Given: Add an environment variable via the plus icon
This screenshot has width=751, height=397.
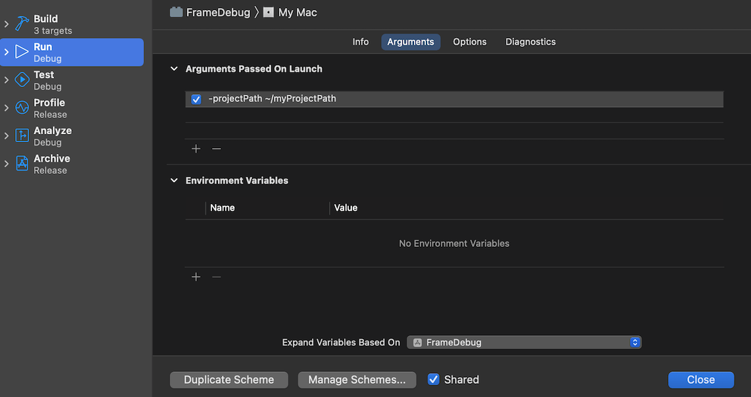Looking at the screenshot, I should coord(195,277).
